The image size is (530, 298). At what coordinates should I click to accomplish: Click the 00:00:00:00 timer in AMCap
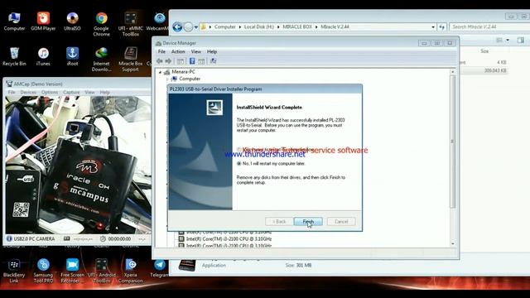(119, 239)
